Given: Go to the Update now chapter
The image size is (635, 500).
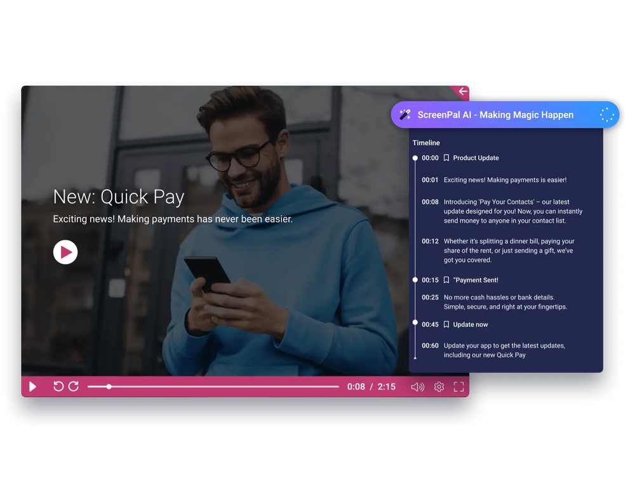Looking at the screenshot, I should coord(470,324).
